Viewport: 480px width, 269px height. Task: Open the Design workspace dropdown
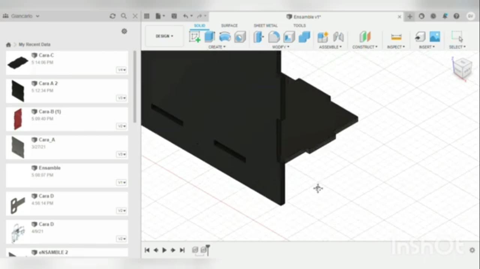164,36
